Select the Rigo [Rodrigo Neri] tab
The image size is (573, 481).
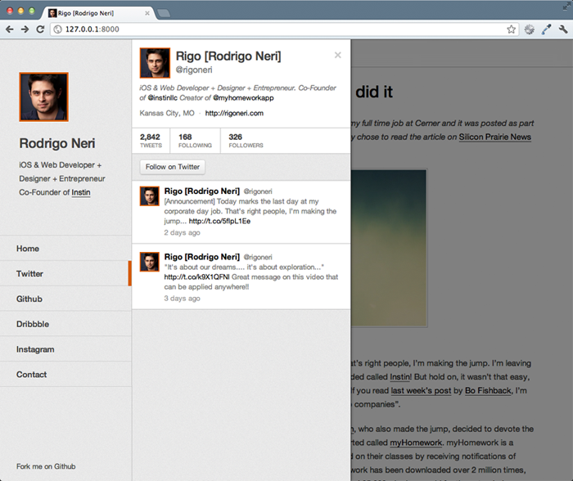[x=99, y=13]
